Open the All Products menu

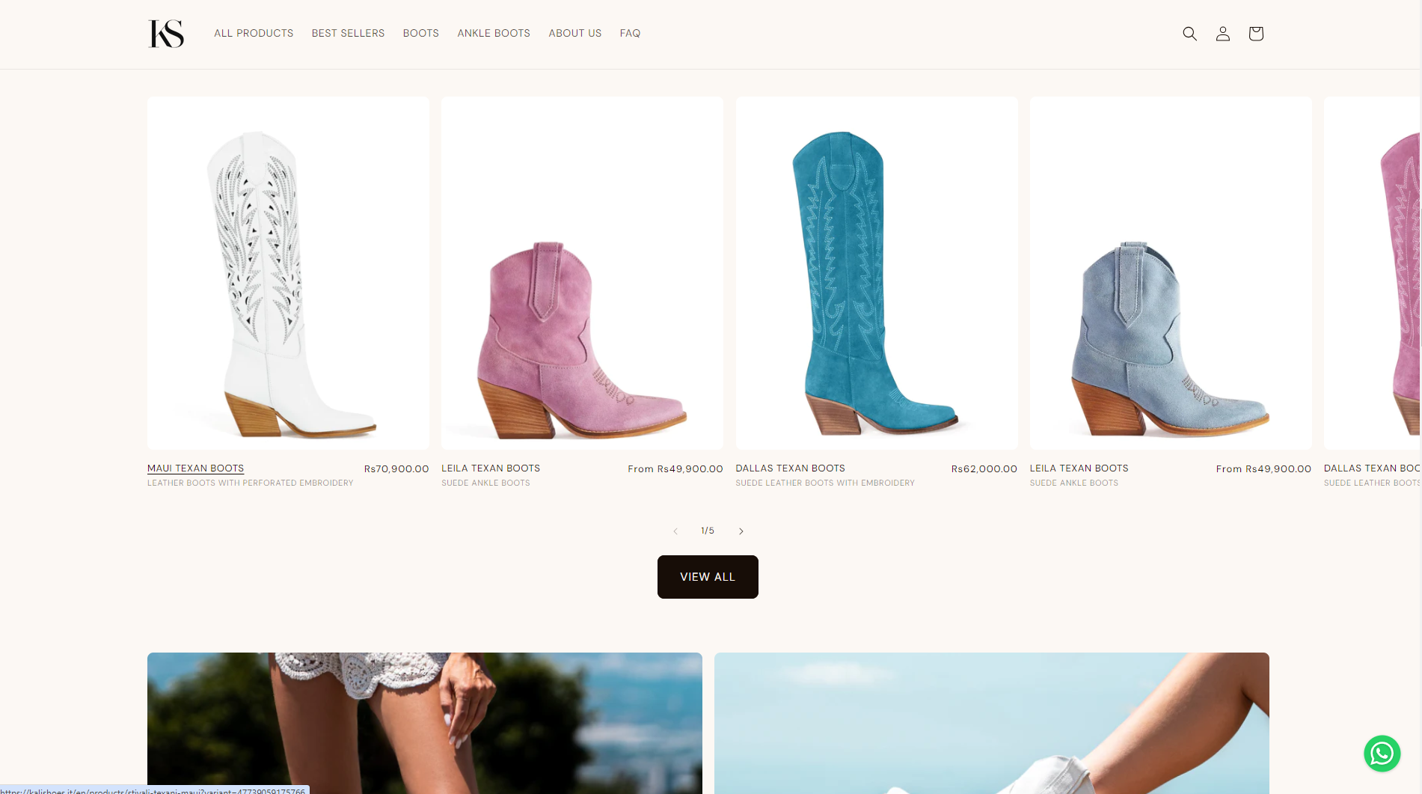254,34
